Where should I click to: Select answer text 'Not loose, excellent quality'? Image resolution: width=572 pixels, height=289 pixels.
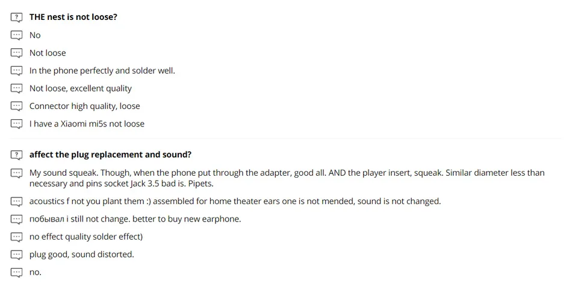point(80,89)
